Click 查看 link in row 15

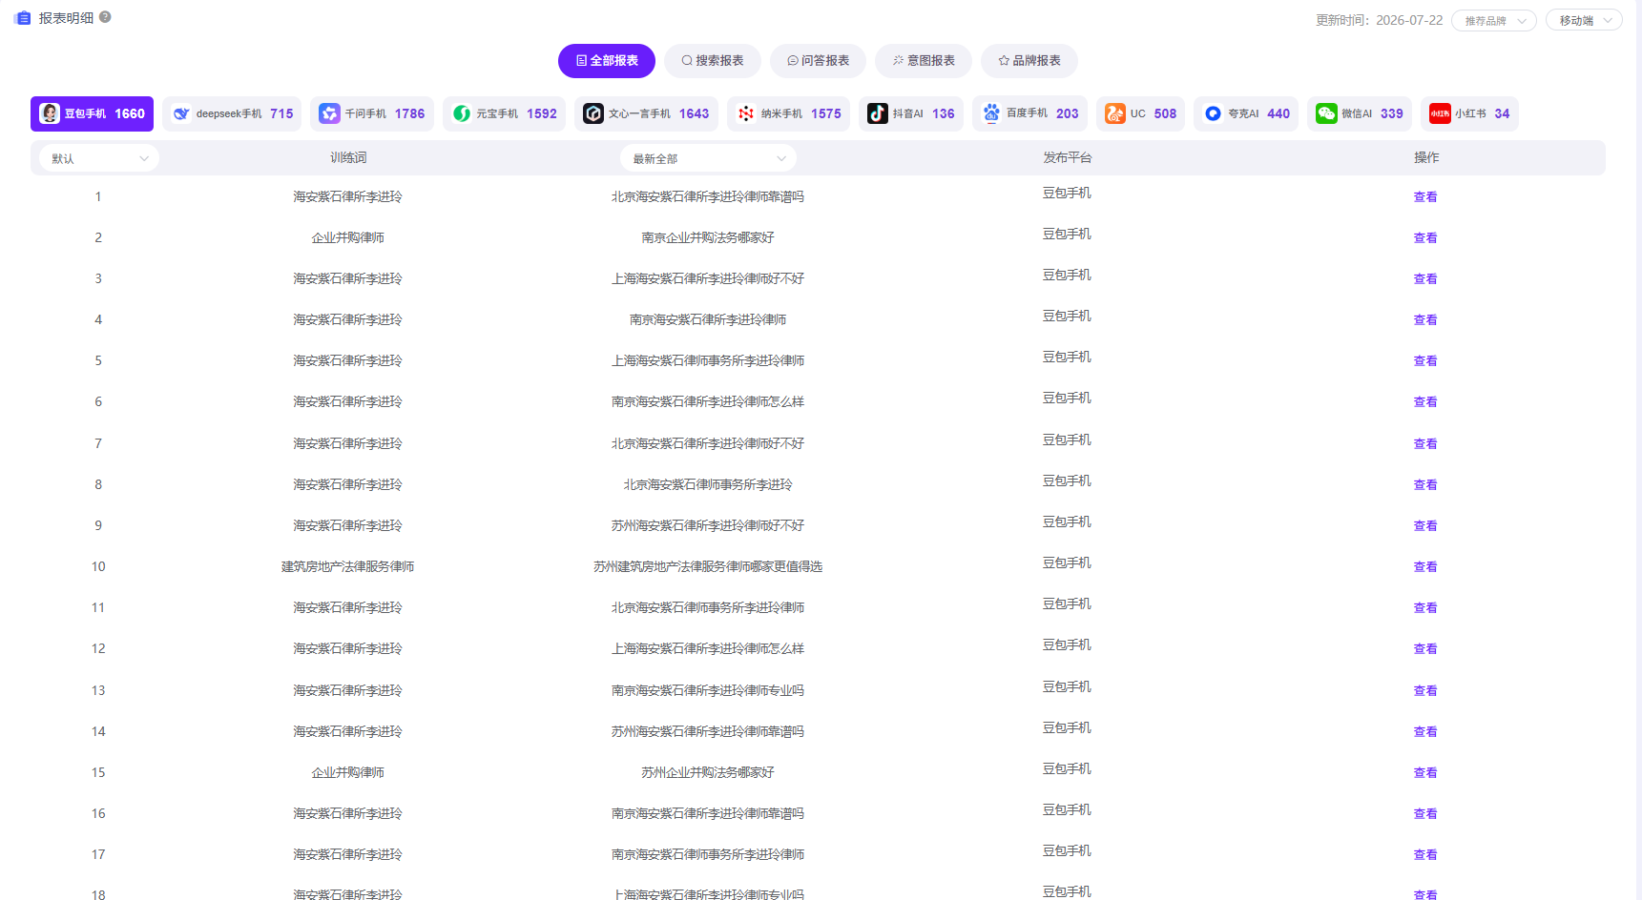click(1425, 773)
